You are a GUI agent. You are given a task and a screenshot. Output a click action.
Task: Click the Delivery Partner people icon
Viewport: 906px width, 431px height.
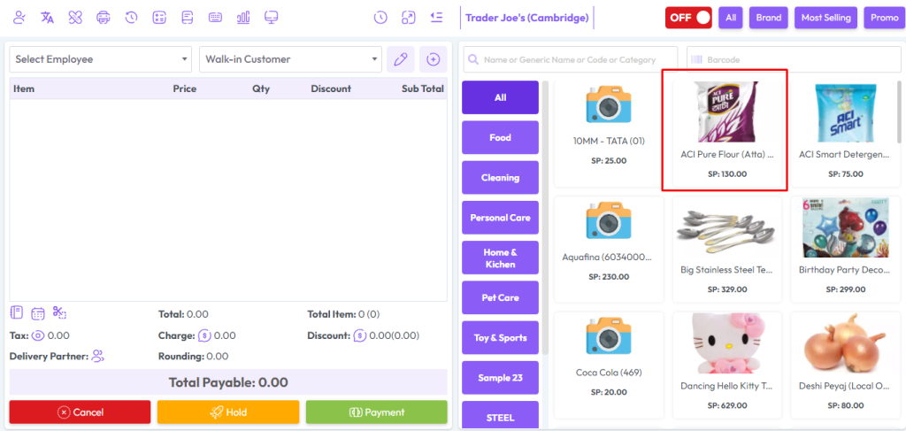[97, 357]
